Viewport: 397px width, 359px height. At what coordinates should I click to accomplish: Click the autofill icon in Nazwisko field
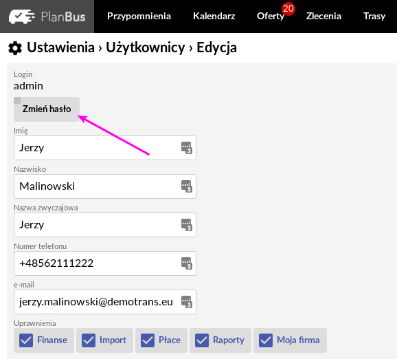coord(187,186)
